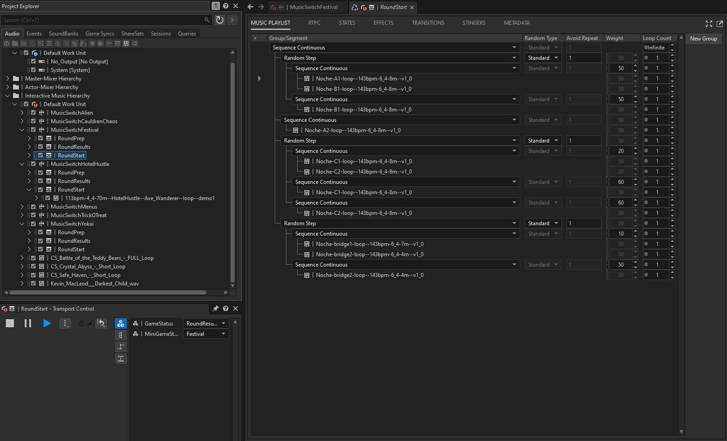
Task: Refresh the Project Explorer search
Action: (220, 20)
